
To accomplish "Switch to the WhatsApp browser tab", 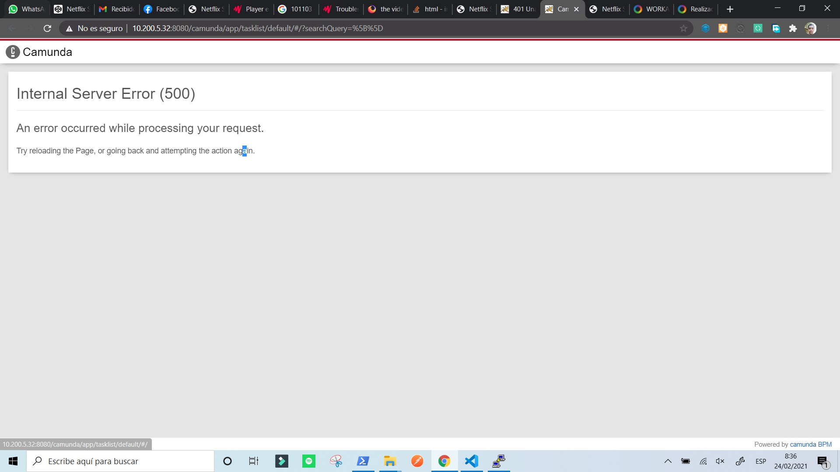I will point(27,9).
